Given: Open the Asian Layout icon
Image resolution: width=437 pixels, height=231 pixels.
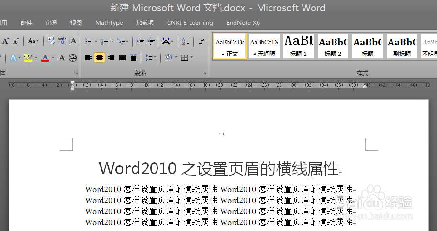Looking at the screenshot, I should pyautogui.click(x=166, y=42).
